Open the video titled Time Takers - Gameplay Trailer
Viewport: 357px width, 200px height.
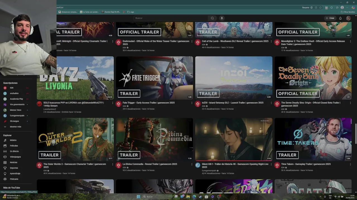pos(306,164)
